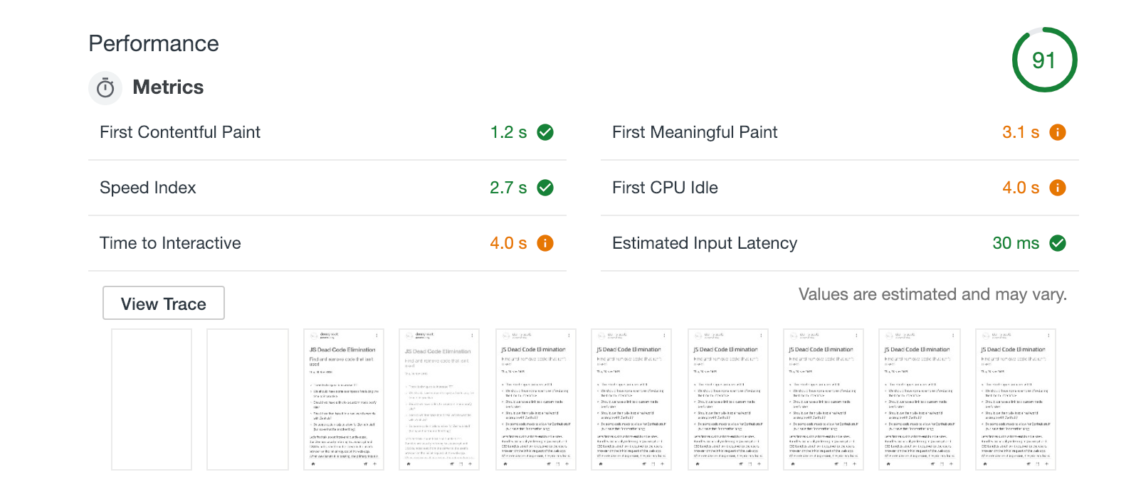
Task: Click the First CPU Idle value 4.0 s
Action: tap(1019, 187)
